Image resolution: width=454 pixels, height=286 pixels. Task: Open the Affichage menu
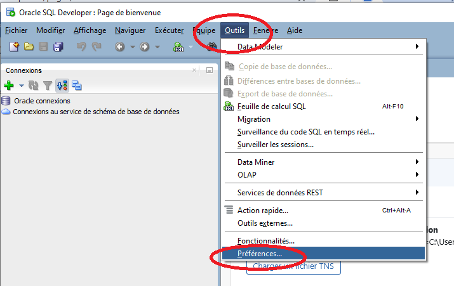pyautogui.click(x=90, y=30)
